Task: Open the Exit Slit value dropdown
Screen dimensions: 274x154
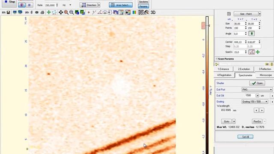Action: click(x=257, y=95)
